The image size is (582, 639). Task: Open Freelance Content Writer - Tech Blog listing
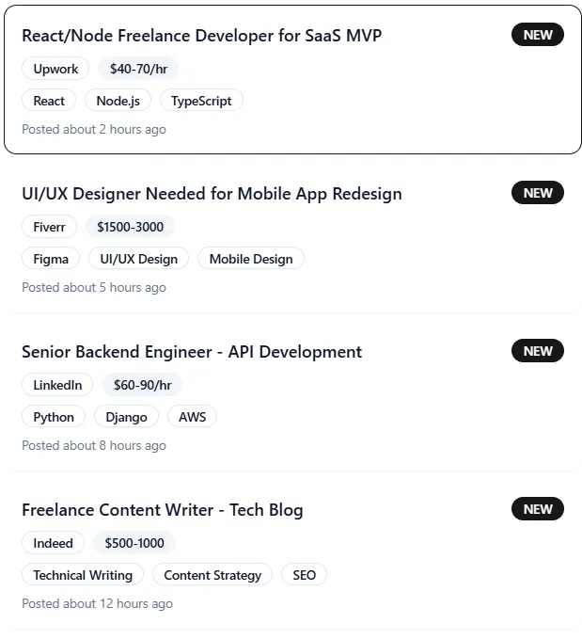click(x=162, y=510)
